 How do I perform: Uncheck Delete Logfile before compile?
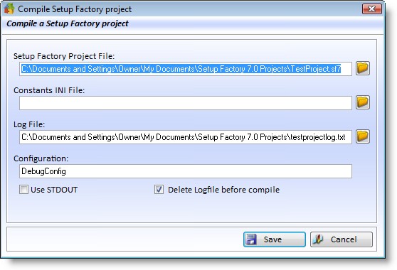click(x=159, y=189)
